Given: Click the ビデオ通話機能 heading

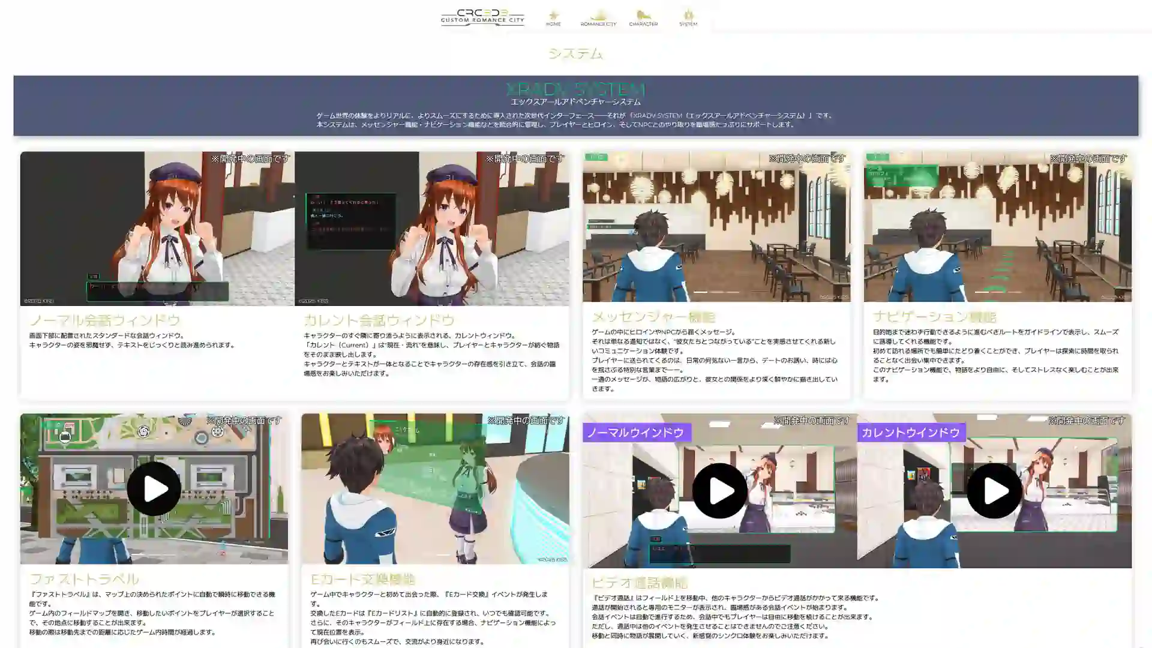Looking at the screenshot, I should (x=640, y=583).
